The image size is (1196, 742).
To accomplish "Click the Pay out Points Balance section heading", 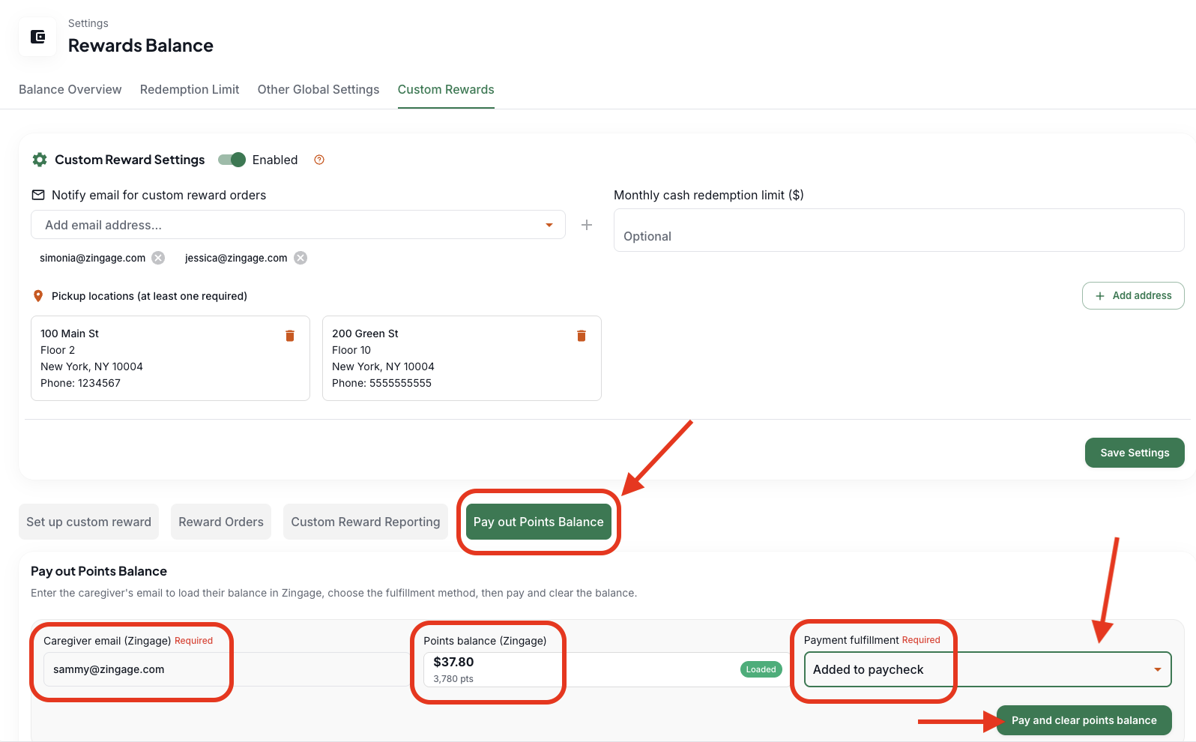I will [99, 571].
